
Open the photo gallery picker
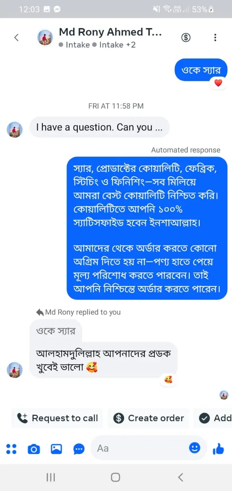[56, 448]
